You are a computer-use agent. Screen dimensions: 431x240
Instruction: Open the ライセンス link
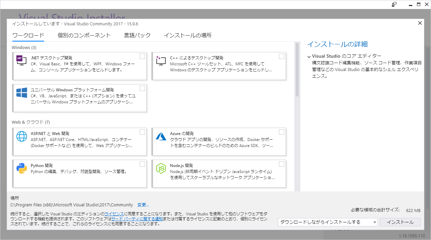(x=114, y=214)
